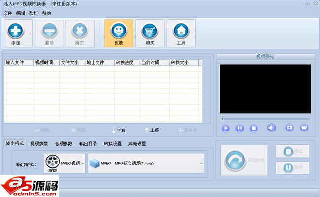Take a snapshot with the camera icon
This screenshot has height=197, width=320.
289,128
